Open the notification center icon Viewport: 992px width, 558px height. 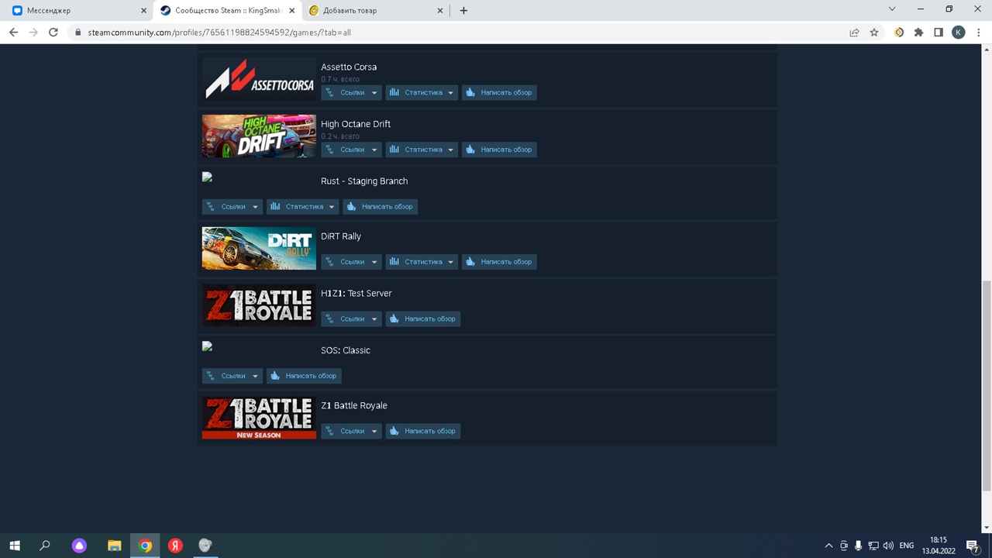point(973,546)
